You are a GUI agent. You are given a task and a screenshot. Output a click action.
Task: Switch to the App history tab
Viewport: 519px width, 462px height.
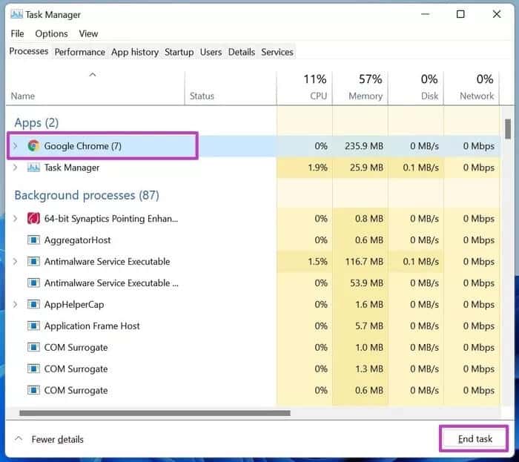click(x=135, y=52)
